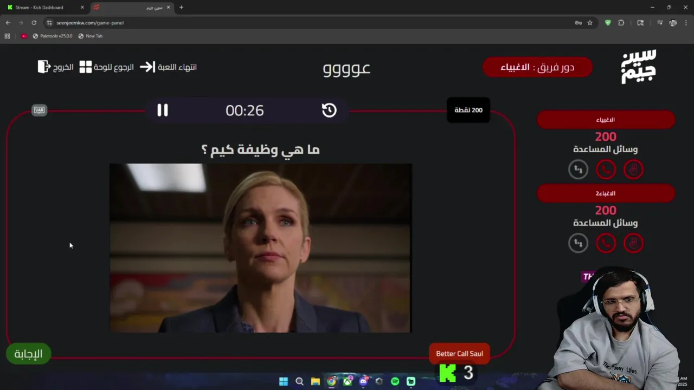
Task: Click the Better Call Saul category label
Action: coord(459,354)
